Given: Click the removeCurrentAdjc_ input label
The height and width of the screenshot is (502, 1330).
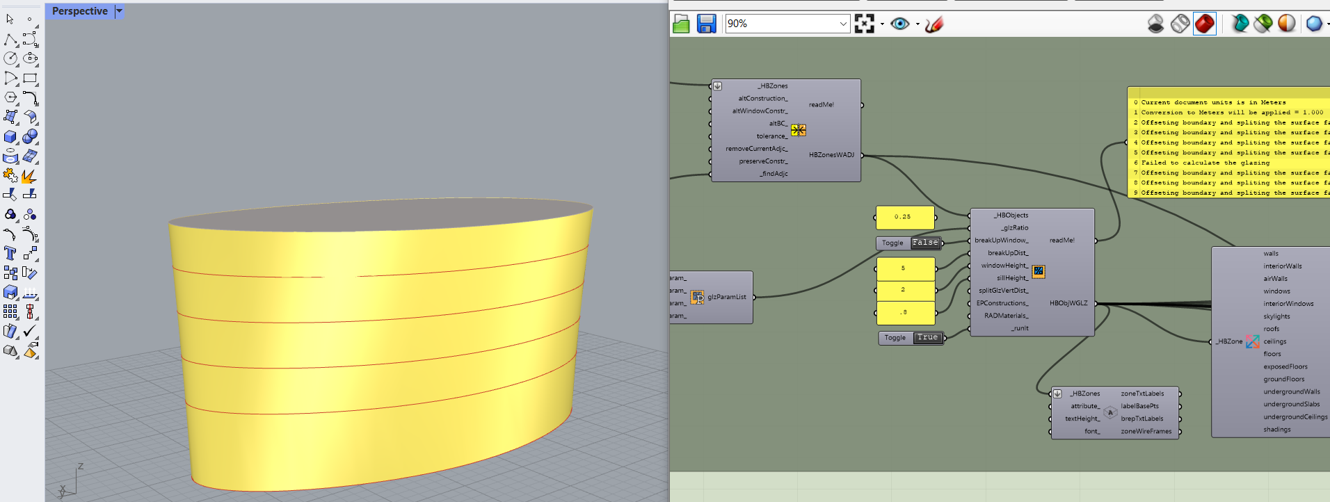Looking at the screenshot, I should point(757,149).
